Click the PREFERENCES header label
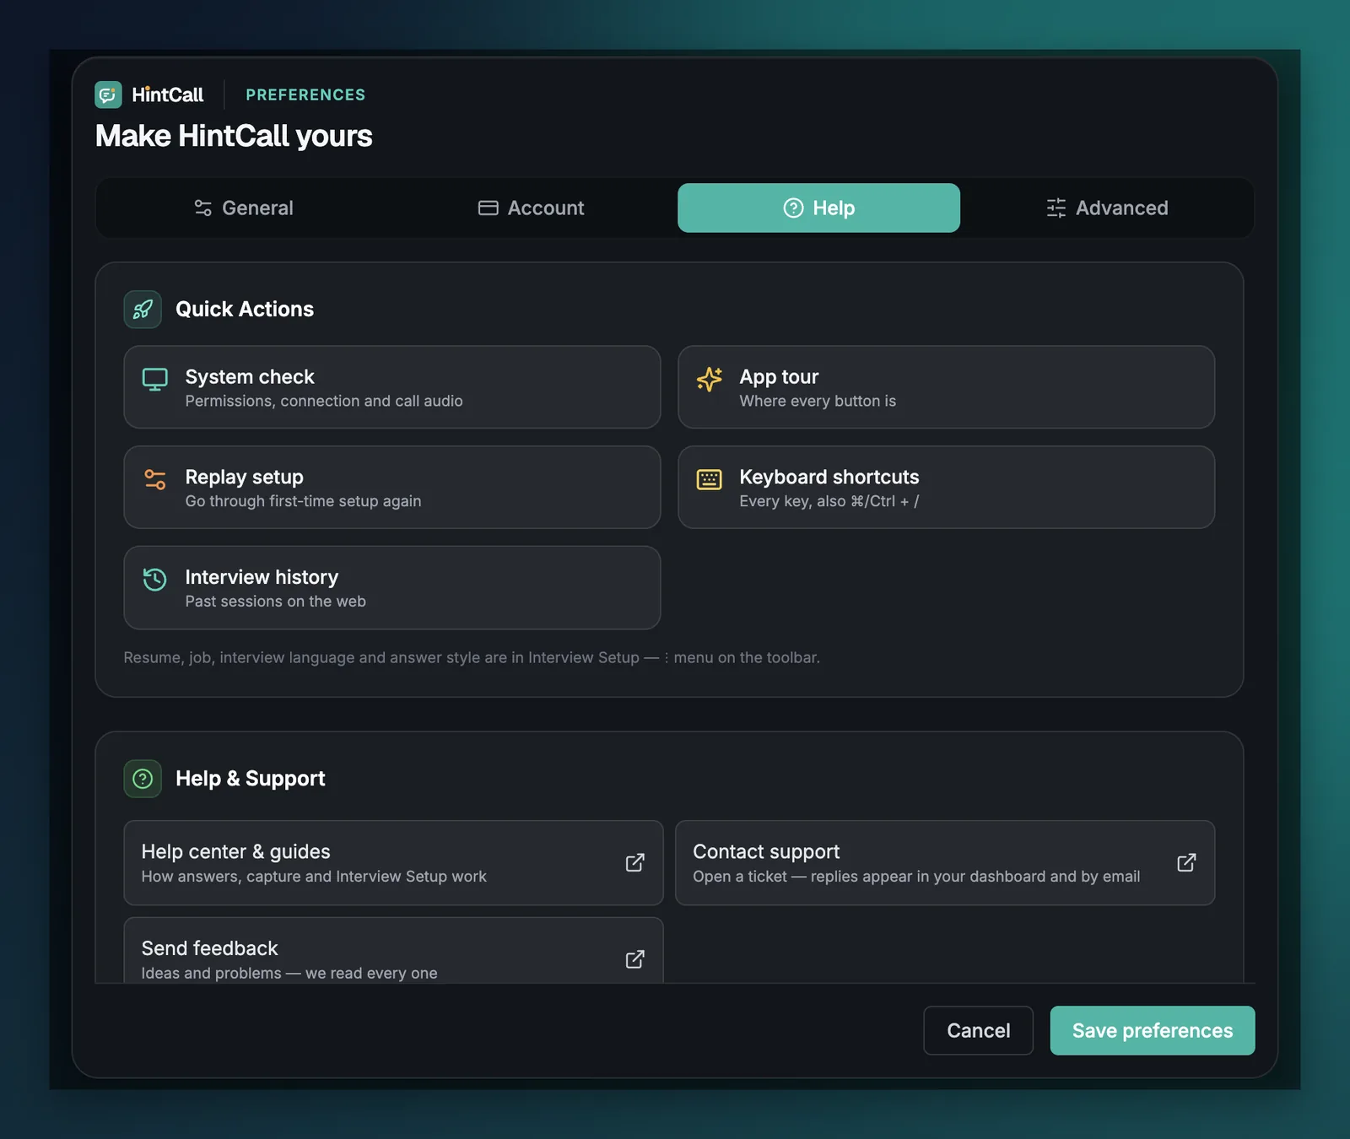This screenshot has height=1139, width=1350. pos(305,94)
